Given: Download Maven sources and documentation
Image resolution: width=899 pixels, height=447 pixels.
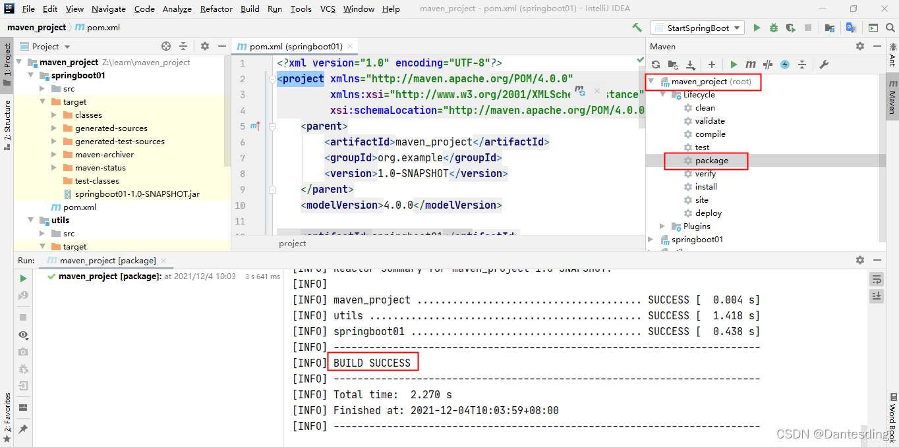Looking at the screenshot, I should click(691, 65).
